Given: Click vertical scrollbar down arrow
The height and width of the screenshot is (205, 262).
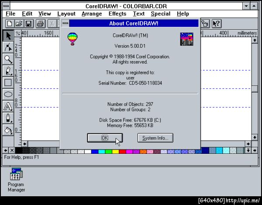Looking at the screenshot, I should click(x=255, y=137).
